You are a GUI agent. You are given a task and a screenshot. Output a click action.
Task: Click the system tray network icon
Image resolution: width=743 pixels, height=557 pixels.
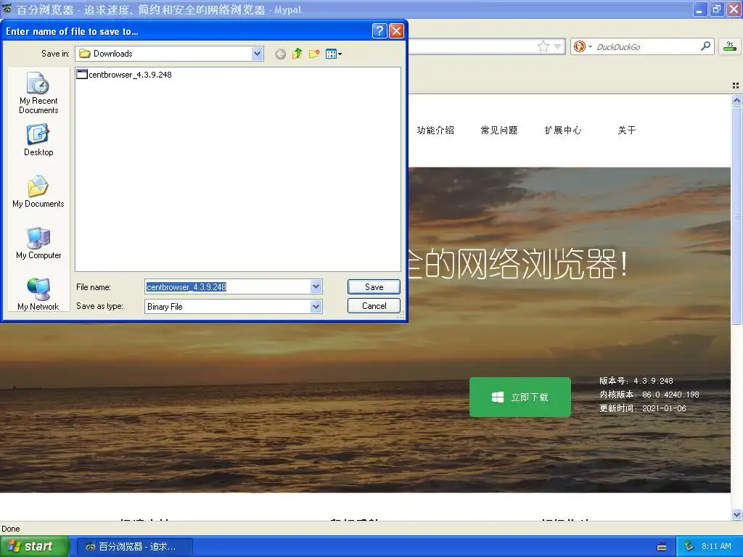(689, 547)
